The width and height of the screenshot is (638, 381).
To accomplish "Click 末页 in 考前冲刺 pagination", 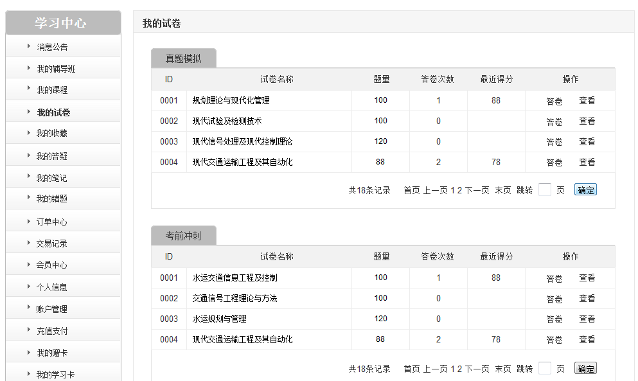I will click(503, 369).
